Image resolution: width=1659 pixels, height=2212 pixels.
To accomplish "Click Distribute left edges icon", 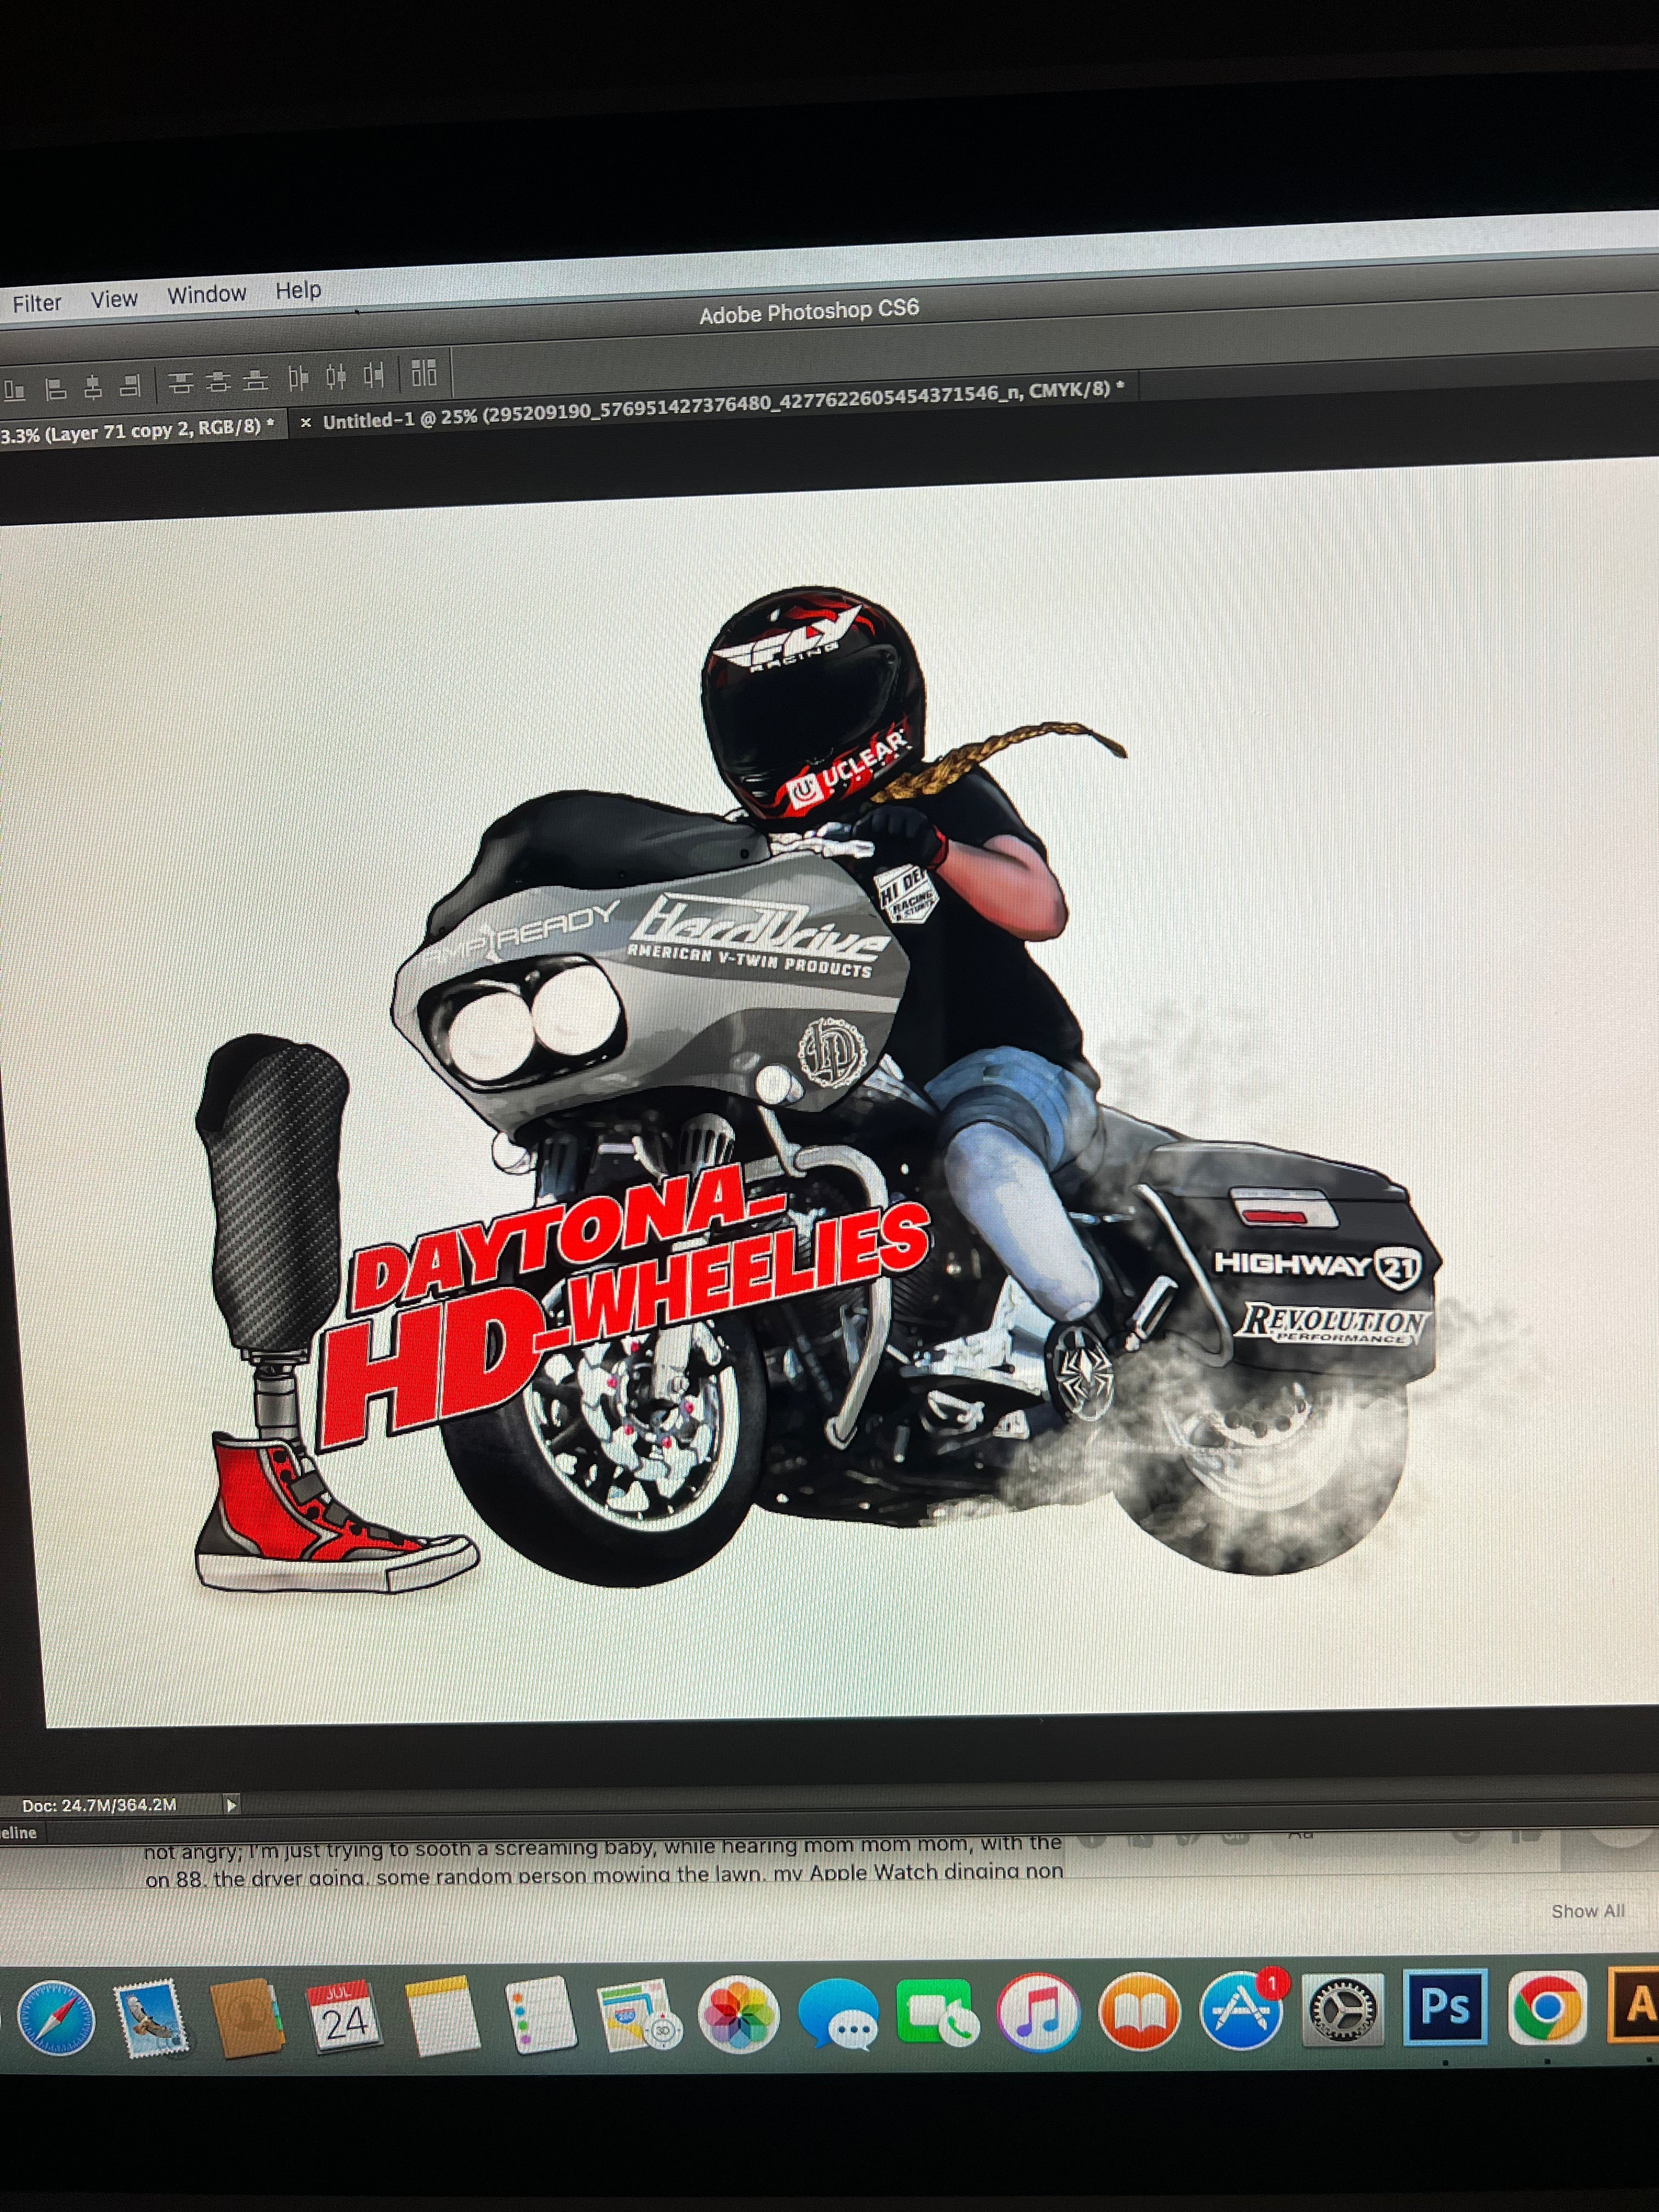I will [x=299, y=378].
